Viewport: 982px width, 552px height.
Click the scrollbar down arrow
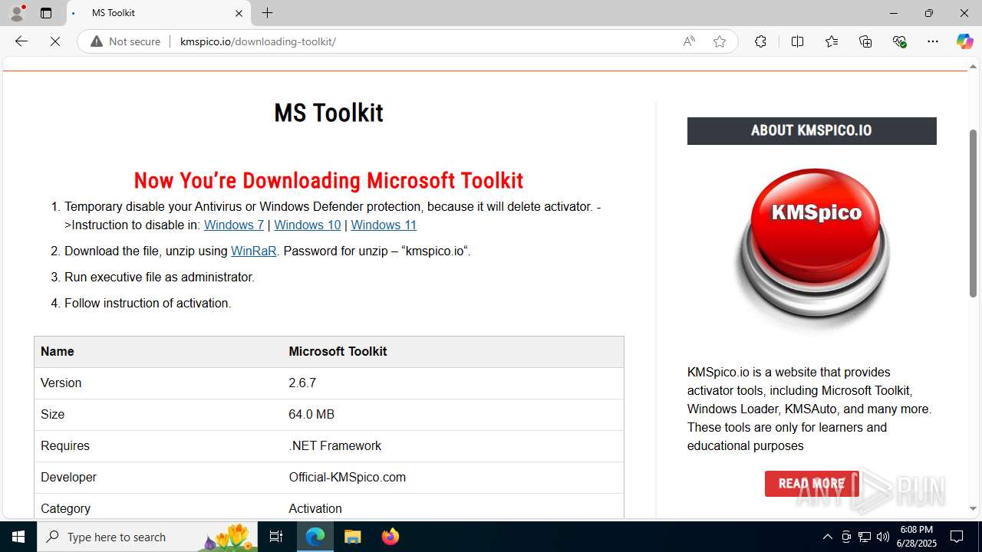[974, 508]
